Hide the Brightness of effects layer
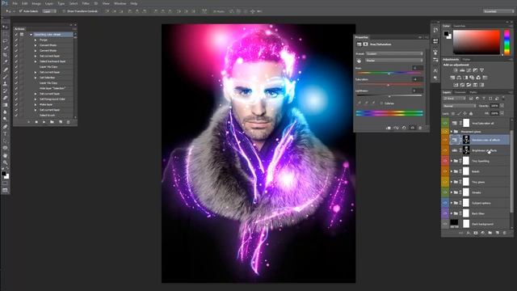Viewport: 517px width, 291px height. pos(445,150)
